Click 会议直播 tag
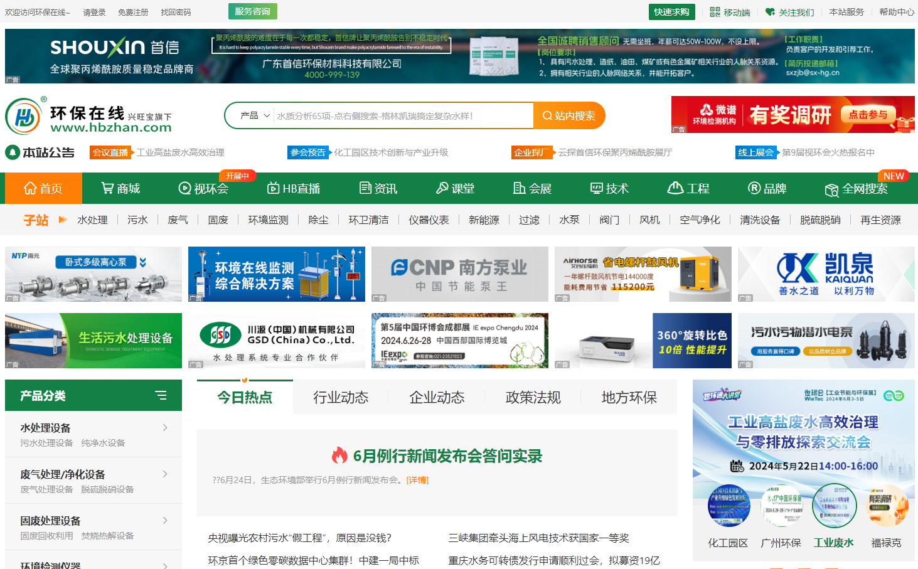918x569 pixels. coord(110,152)
